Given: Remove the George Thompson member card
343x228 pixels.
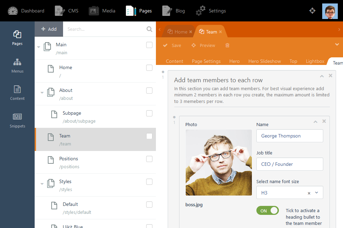Looking at the screenshot, I should click(x=324, y=121).
